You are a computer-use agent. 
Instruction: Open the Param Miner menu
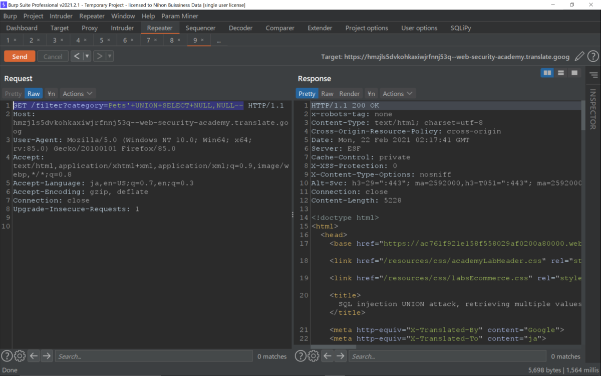(x=180, y=16)
